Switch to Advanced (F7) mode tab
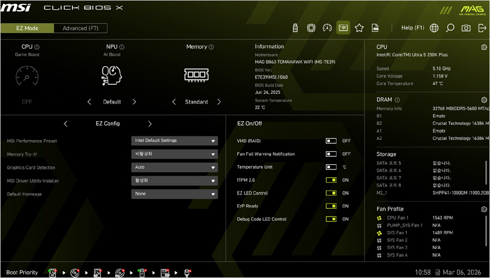 (80, 28)
